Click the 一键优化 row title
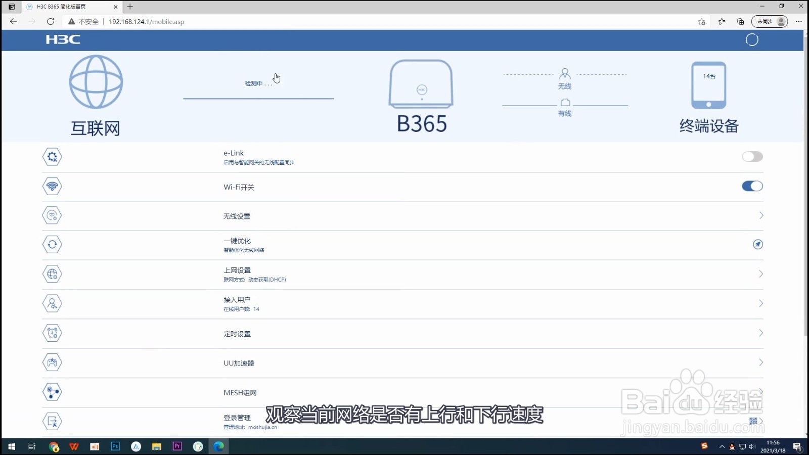This screenshot has width=809, height=455. [x=237, y=241]
